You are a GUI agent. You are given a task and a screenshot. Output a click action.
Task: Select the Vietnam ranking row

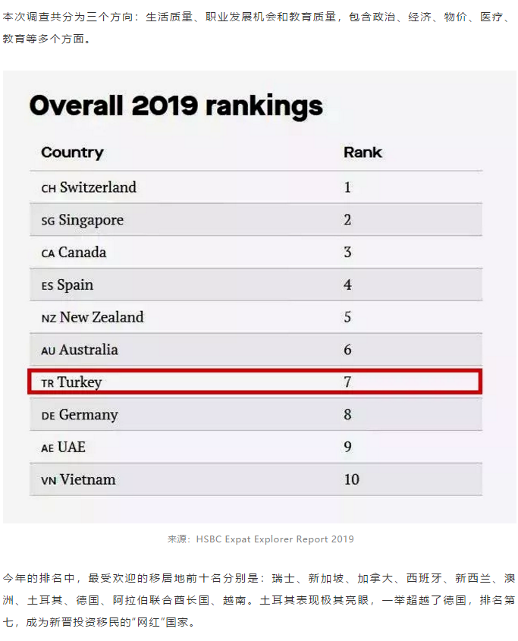coord(256,479)
